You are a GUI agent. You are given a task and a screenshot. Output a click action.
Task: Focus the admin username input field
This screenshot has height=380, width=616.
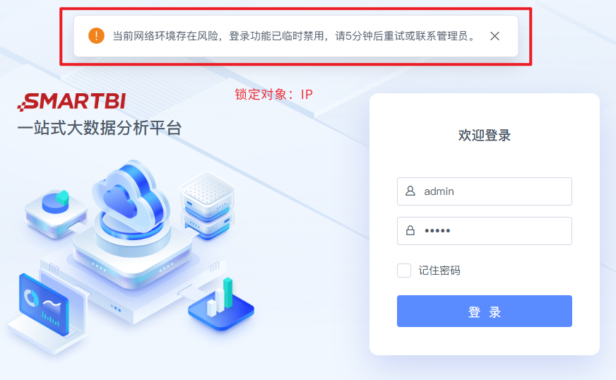[485, 191]
